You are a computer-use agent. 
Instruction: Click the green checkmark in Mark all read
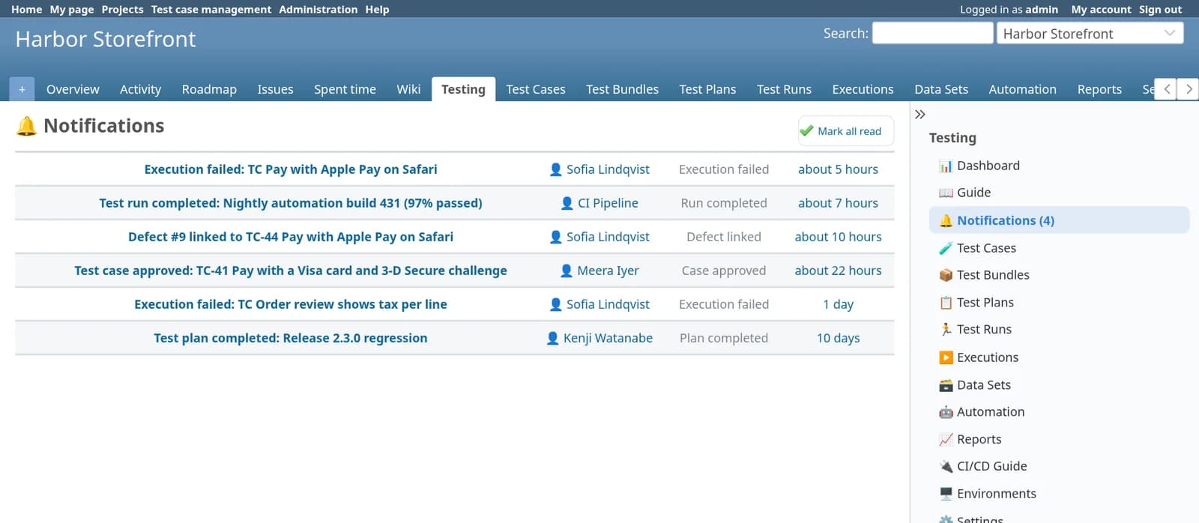coord(806,130)
